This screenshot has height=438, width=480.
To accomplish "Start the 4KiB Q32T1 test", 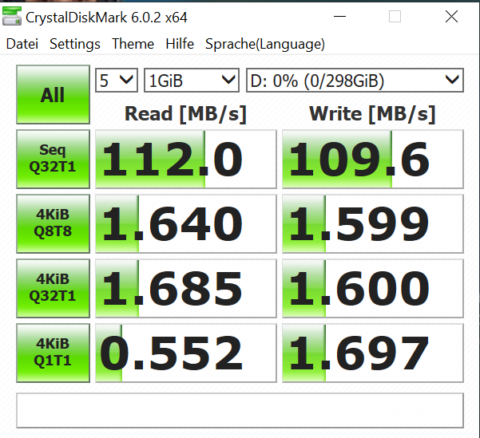I will pyautogui.click(x=53, y=288).
